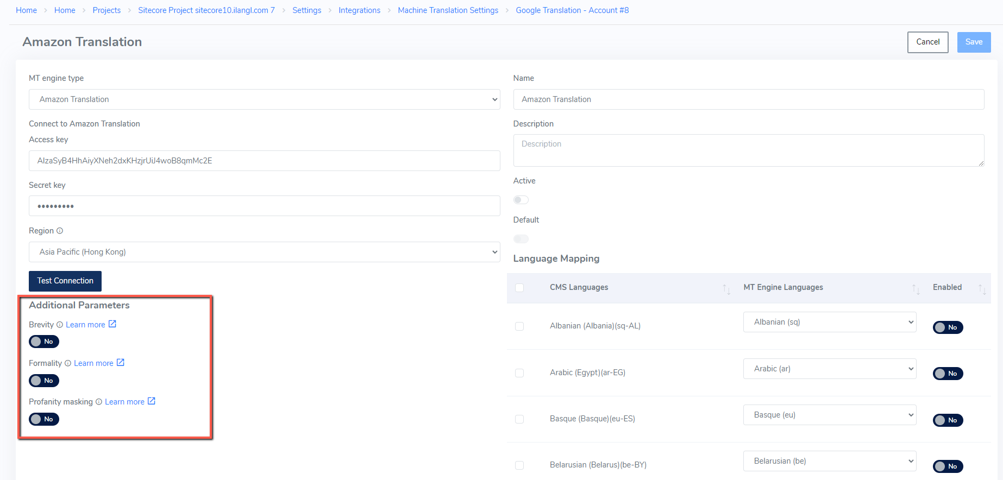Enable the Albanian language mapping toggle

tap(948, 327)
